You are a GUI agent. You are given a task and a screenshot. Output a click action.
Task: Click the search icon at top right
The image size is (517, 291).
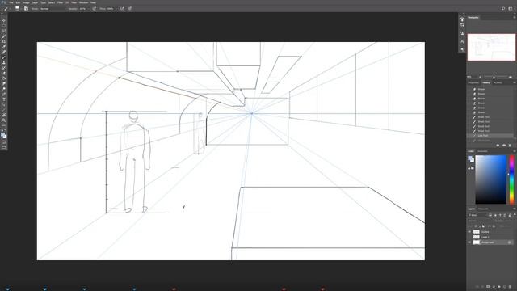(x=503, y=9)
